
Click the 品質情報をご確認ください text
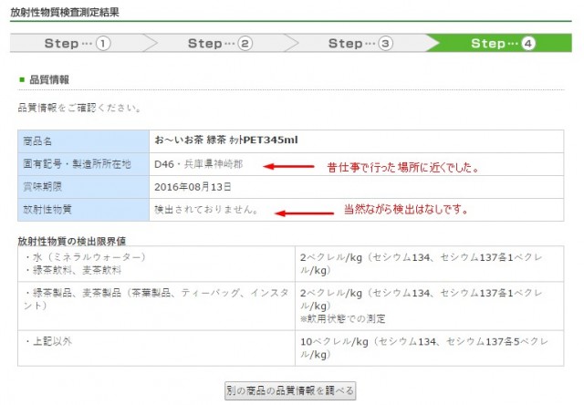tap(79, 108)
